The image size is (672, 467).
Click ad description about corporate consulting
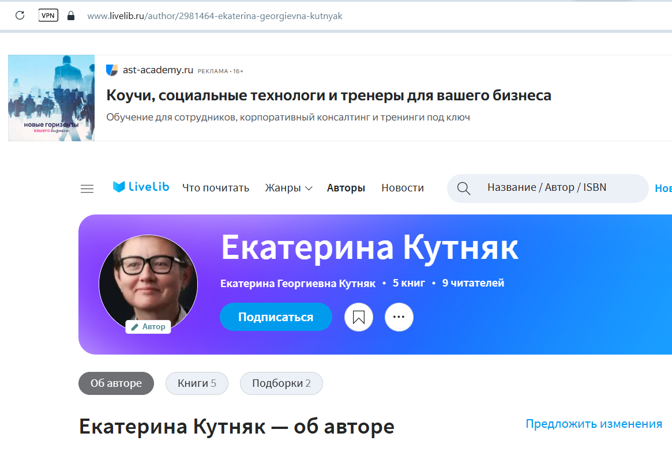288,118
